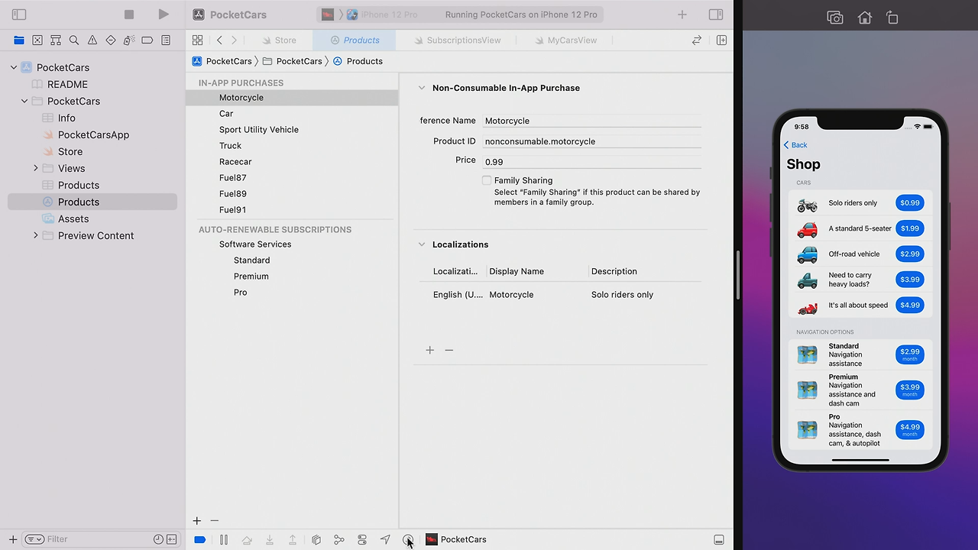This screenshot has width=978, height=550.
Task: Toggle recent files filter clock icon
Action: [158, 539]
